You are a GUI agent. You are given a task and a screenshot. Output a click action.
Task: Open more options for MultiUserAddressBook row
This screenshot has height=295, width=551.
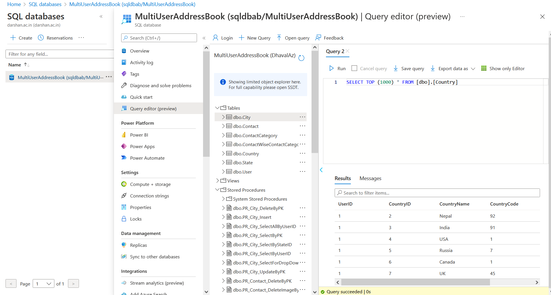[109, 77]
